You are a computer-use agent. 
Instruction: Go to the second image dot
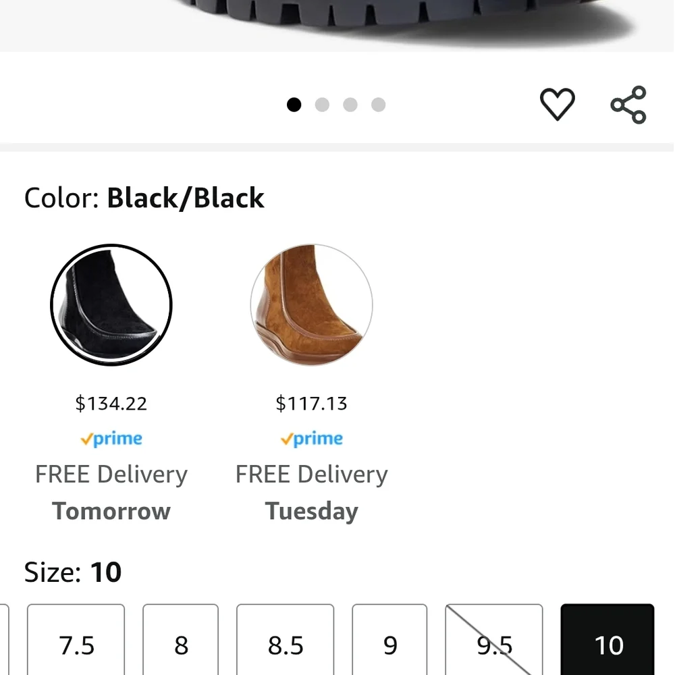click(322, 105)
